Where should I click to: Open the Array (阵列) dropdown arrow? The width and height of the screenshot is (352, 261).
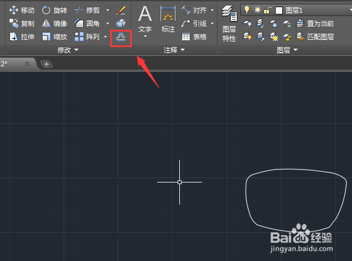106,36
